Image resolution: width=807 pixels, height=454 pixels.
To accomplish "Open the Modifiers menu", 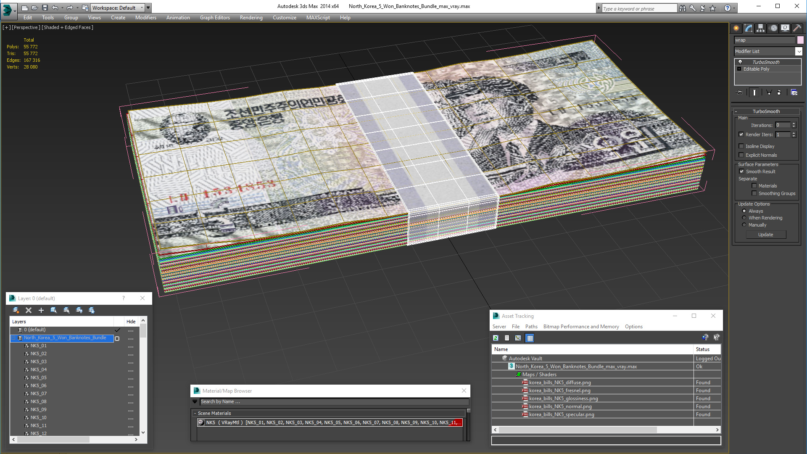I will (146, 18).
